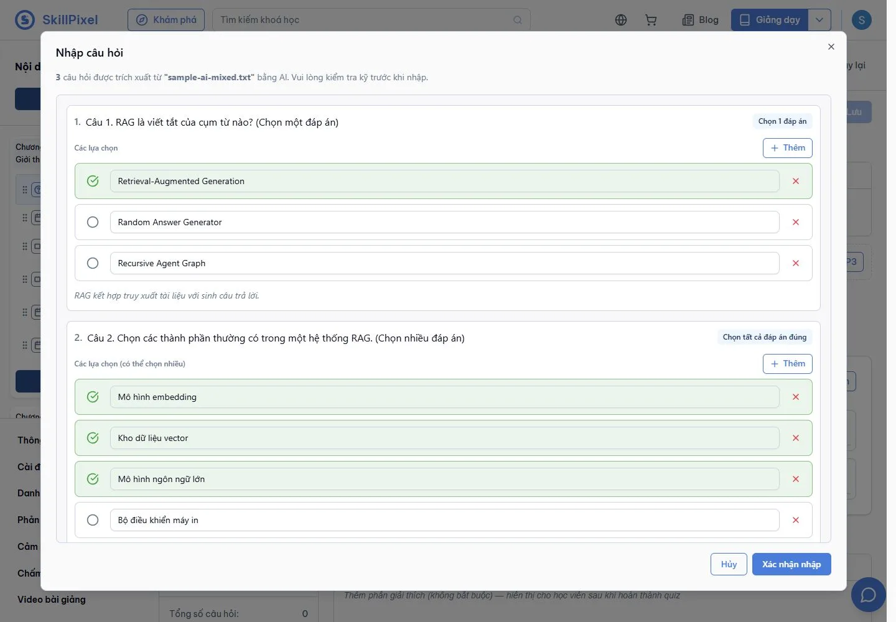
Task: Confirm import with Xác nhận nhập
Action: point(791,564)
